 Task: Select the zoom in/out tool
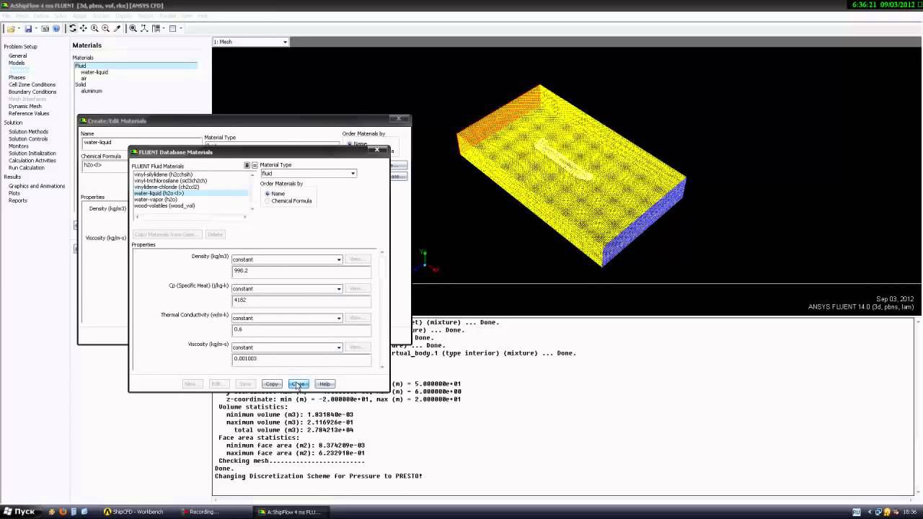click(94, 29)
